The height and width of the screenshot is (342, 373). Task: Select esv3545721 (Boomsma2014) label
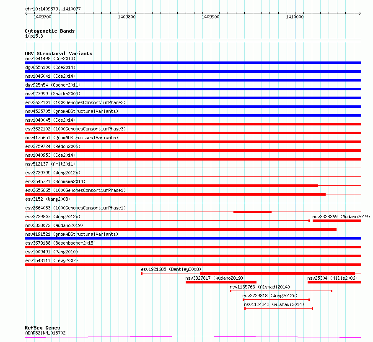55,181
